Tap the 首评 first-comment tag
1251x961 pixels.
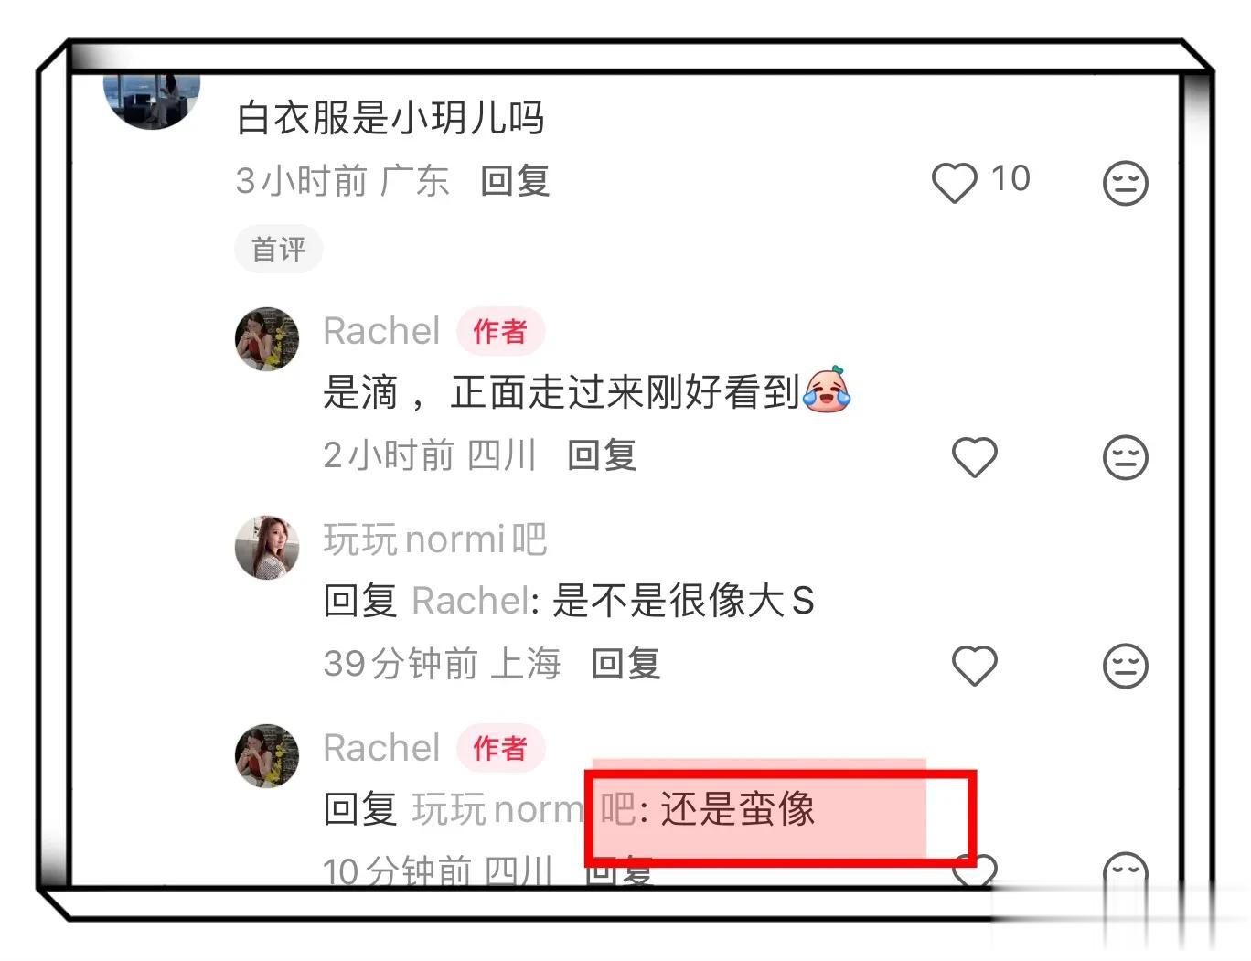click(x=278, y=249)
